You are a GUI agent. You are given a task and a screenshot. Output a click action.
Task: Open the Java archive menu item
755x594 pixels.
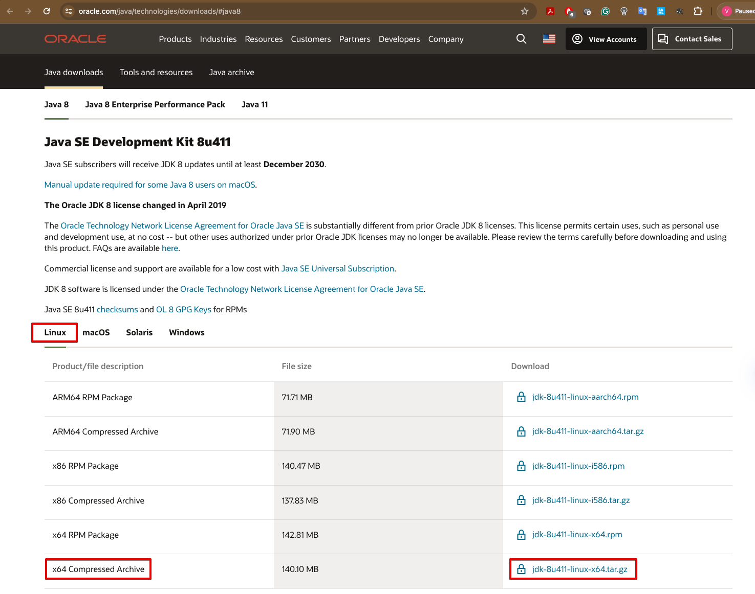coord(231,72)
